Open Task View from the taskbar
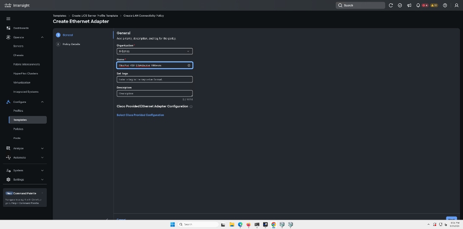463x229 pixels. (223, 225)
